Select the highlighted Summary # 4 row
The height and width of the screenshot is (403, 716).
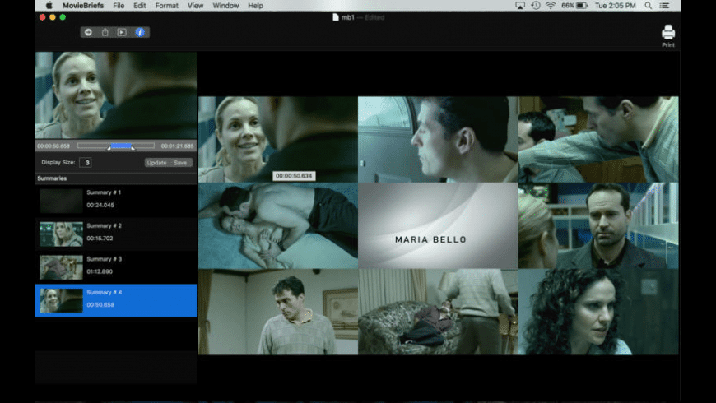point(116,300)
